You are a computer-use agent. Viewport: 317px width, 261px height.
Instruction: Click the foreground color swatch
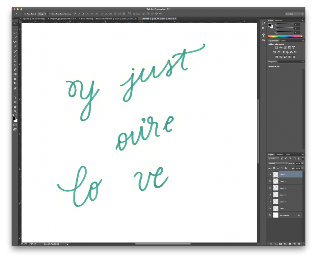point(14,119)
